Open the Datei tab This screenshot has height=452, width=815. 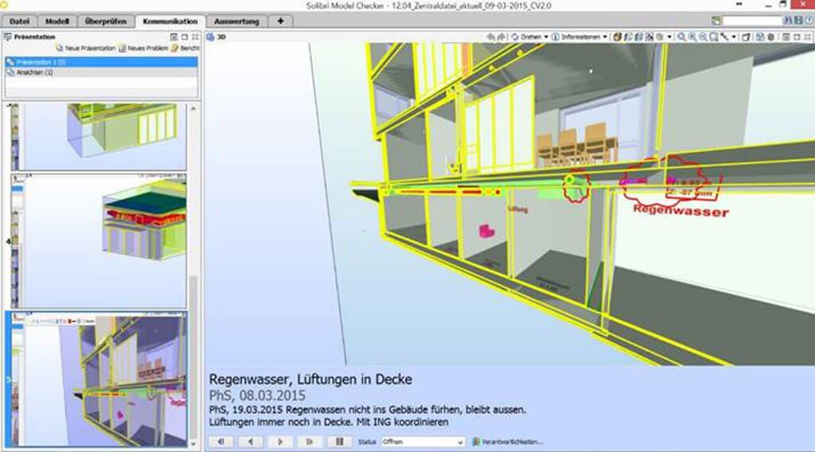coord(19,21)
